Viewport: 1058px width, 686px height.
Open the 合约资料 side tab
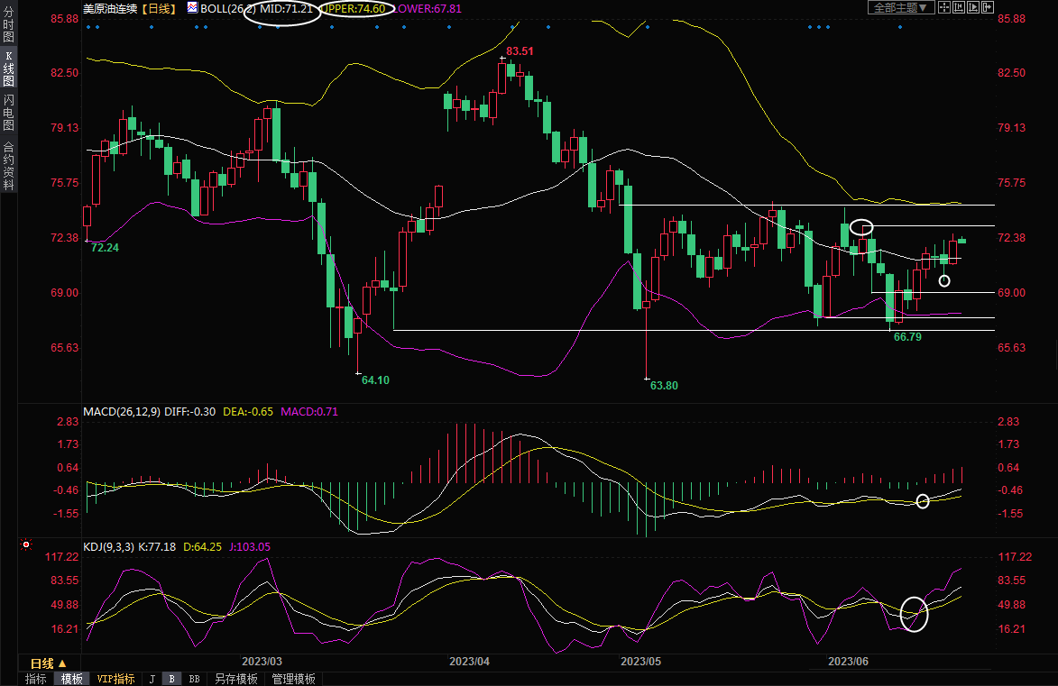point(8,166)
